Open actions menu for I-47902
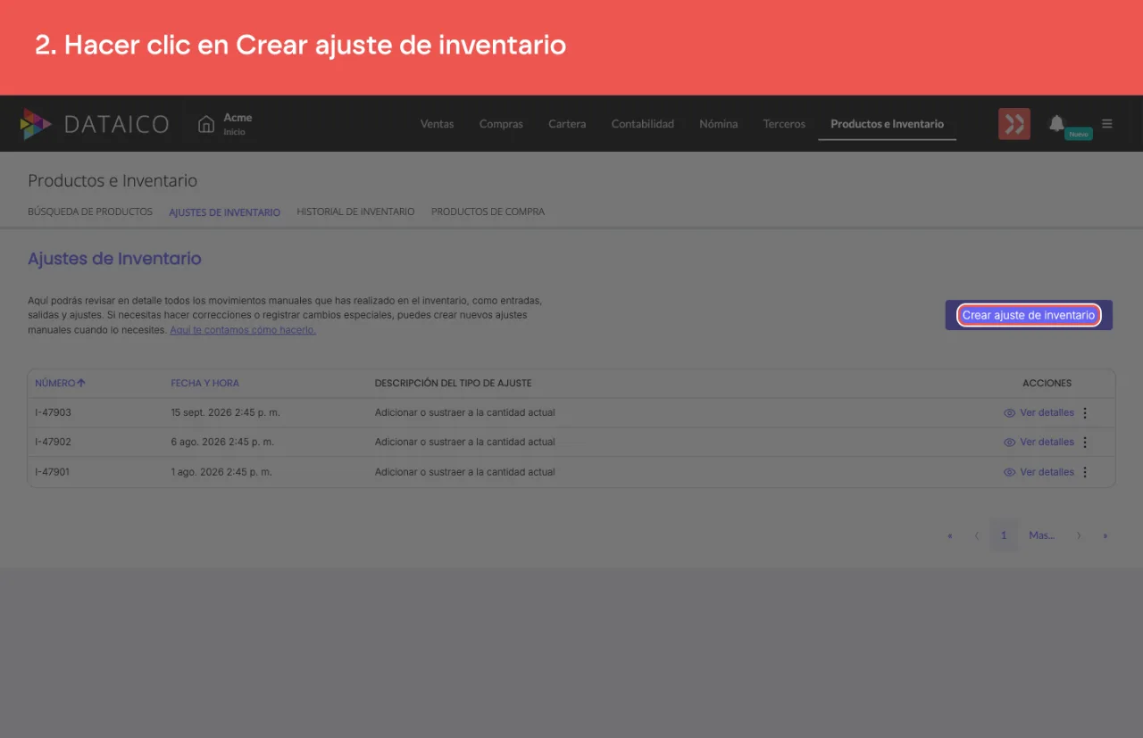Screen dimensions: 1143x738 1085,443
